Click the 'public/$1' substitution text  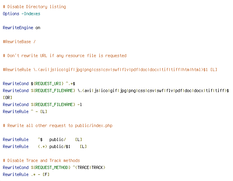(60, 146)
